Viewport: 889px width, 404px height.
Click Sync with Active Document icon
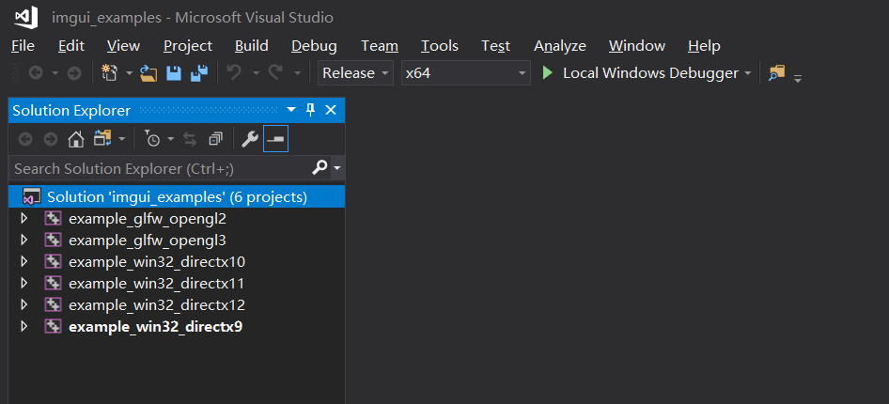[x=190, y=139]
